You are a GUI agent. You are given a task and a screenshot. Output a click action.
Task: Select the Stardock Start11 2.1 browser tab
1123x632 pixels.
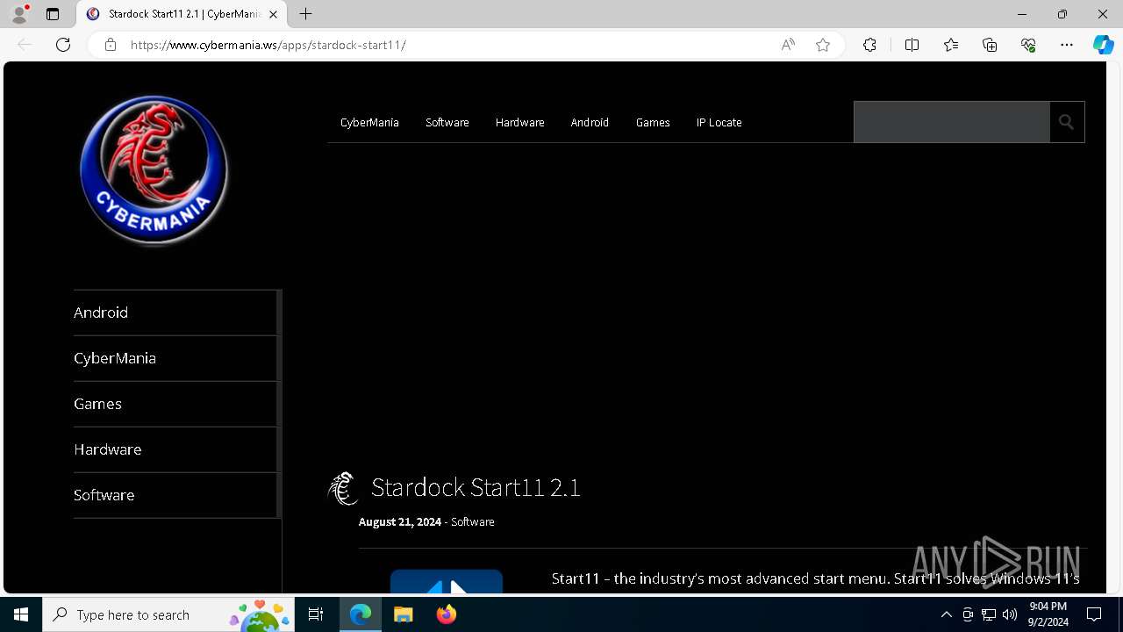(182, 14)
